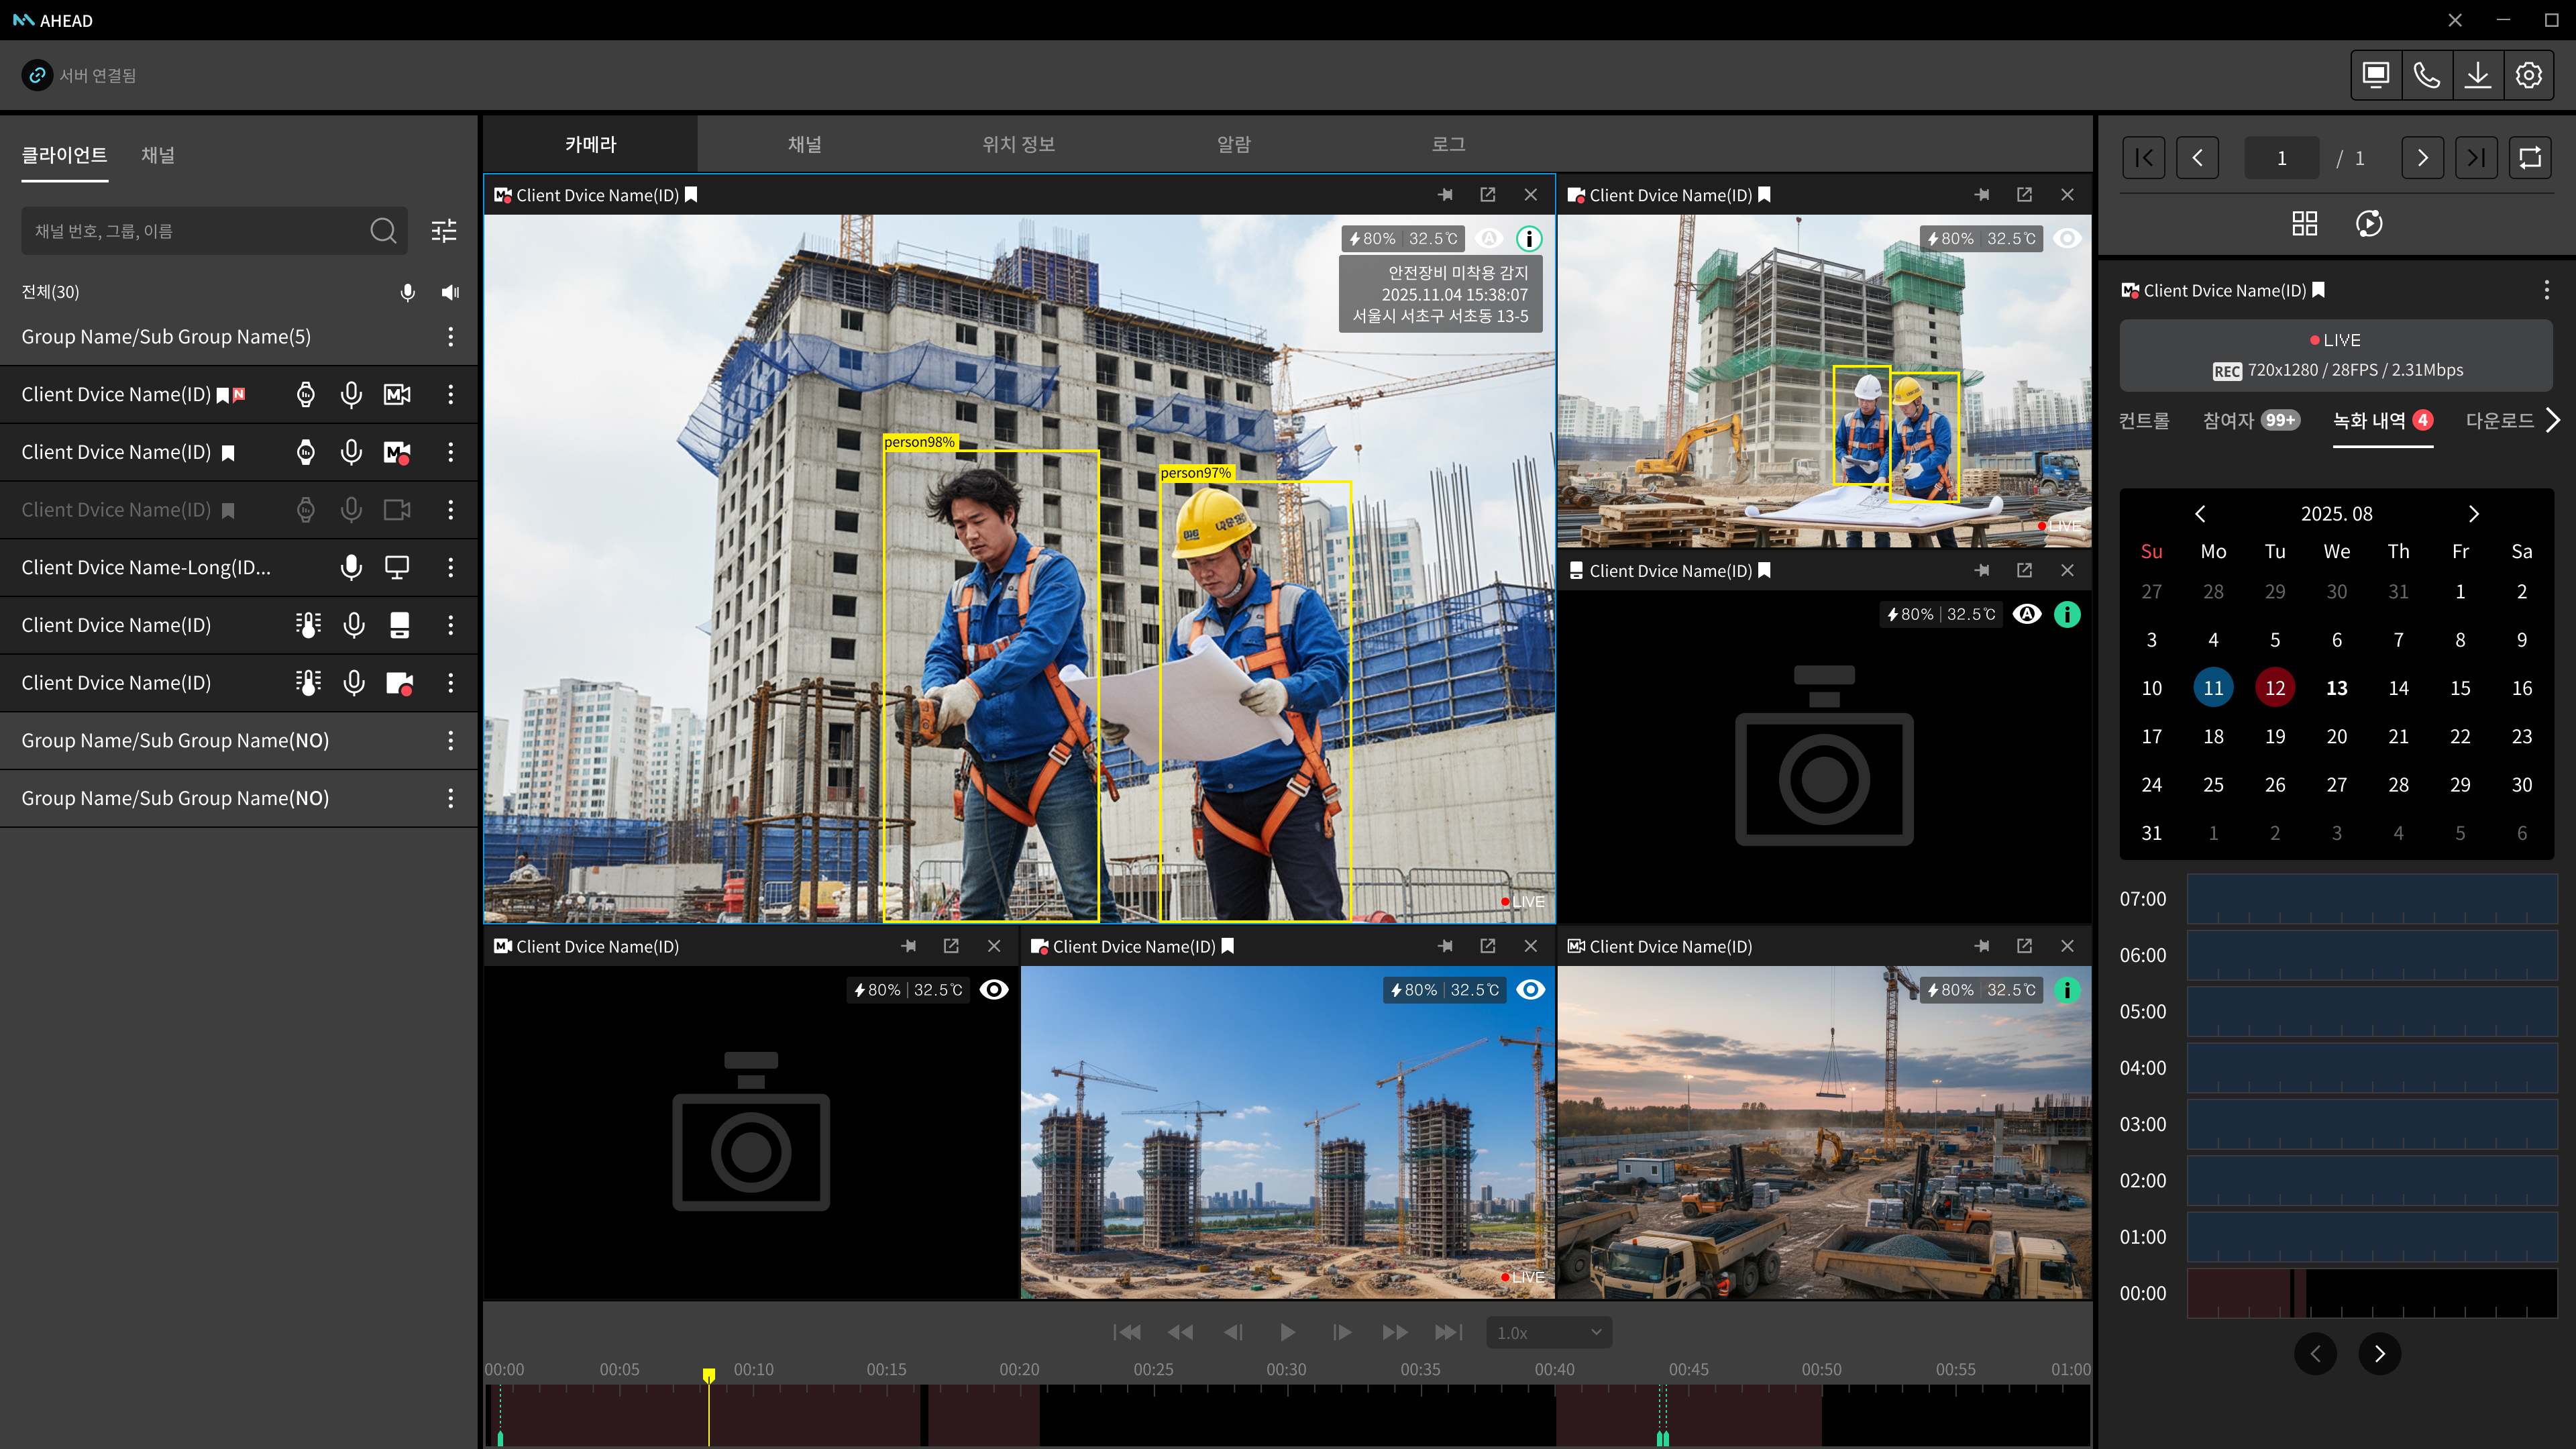Screen dimensions: 2576x1449
Task: Pin the main camera feed window
Action: 1446,194
